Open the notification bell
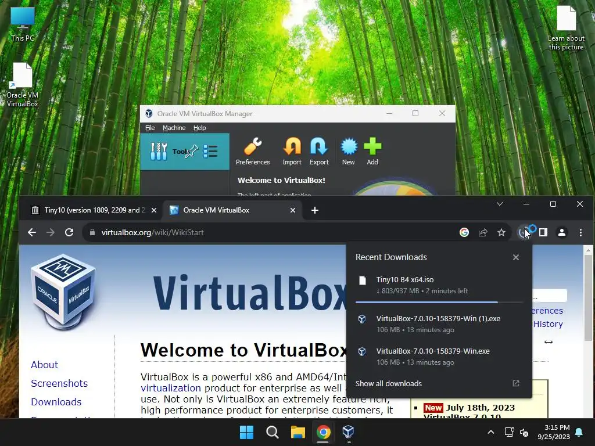The height and width of the screenshot is (446, 595). pos(579,432)
